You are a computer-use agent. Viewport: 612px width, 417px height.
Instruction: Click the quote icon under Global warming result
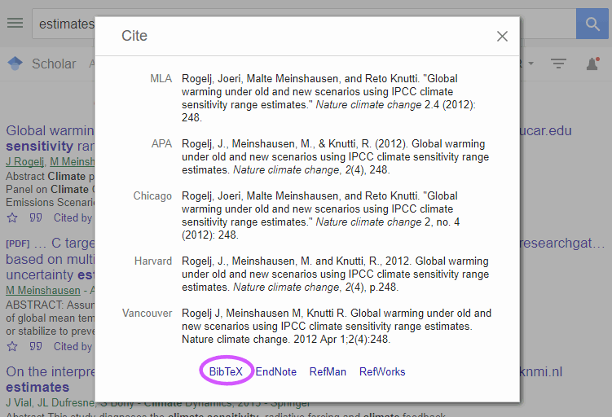(36, 217)
